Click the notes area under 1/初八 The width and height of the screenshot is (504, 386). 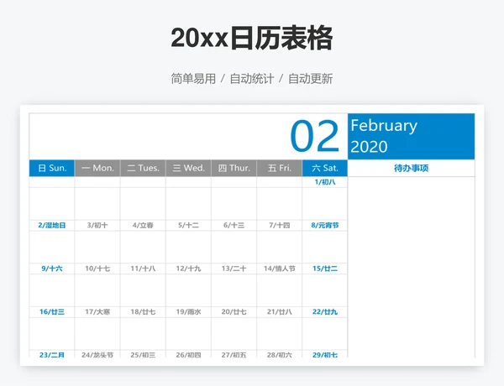tap(325, 204)
